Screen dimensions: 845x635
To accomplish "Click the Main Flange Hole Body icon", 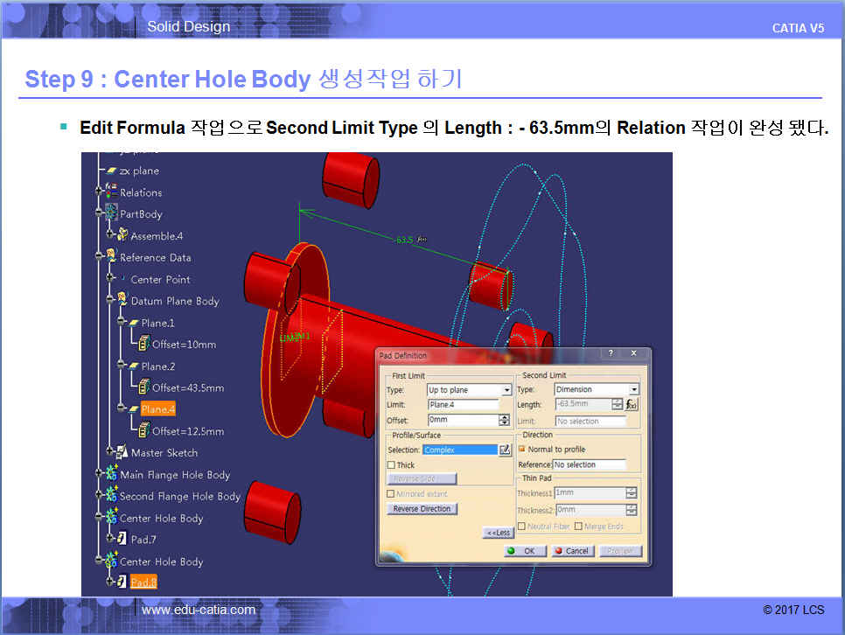I will point(111,474).
